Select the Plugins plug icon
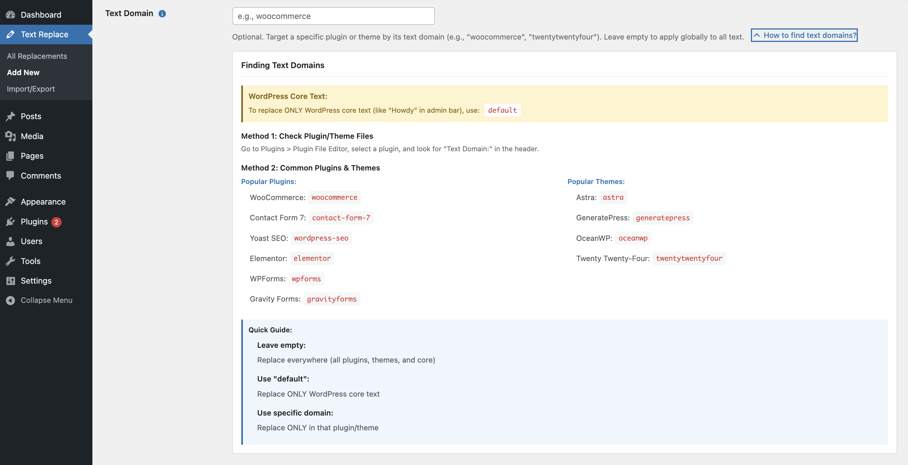 pyautogui.click(x=11, y=222)
